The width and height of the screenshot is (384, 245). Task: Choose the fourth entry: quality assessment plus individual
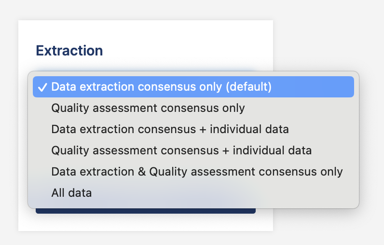click(x=181, y=150)
